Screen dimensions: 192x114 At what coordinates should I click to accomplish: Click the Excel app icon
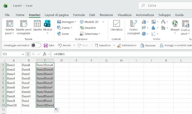click(6, 6)
